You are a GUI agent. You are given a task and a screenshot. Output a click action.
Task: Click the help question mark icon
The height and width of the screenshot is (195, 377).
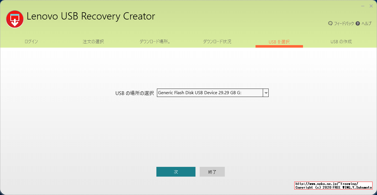pos(358,23)
